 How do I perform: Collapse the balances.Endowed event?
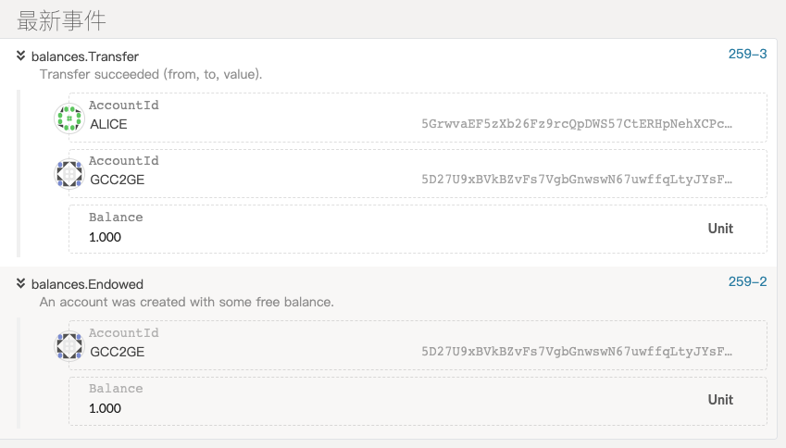(x=20, y=283)
